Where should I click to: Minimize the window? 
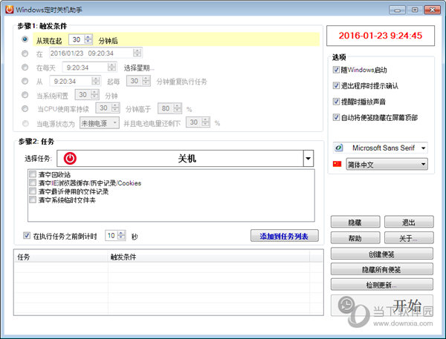(x=398, y=10)
